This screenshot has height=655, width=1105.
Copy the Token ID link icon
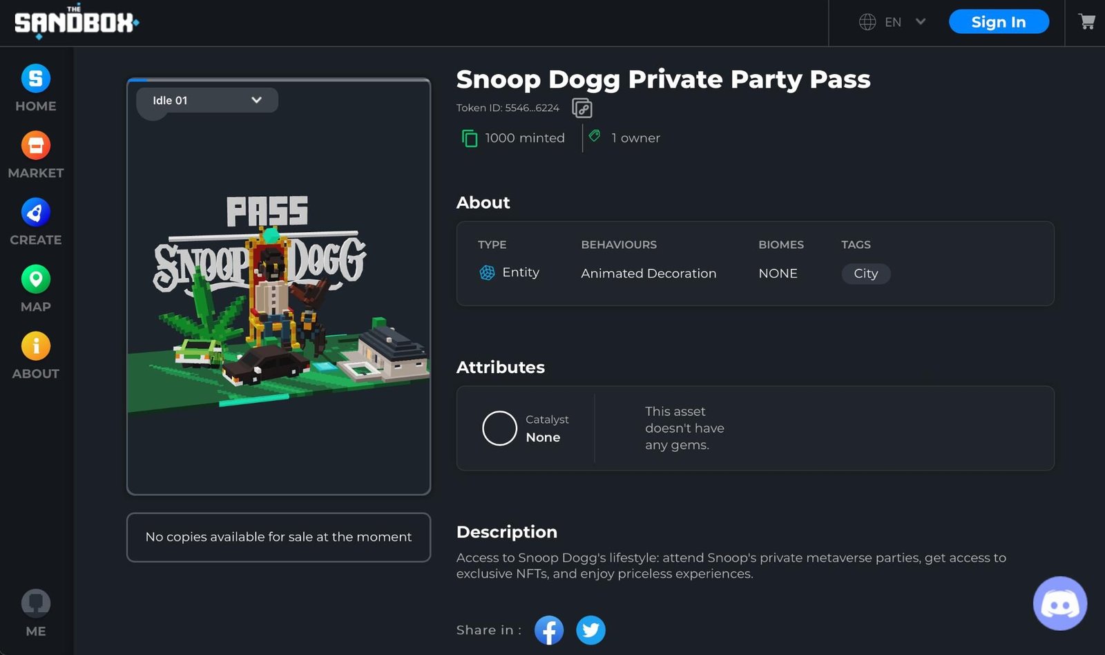582,108
